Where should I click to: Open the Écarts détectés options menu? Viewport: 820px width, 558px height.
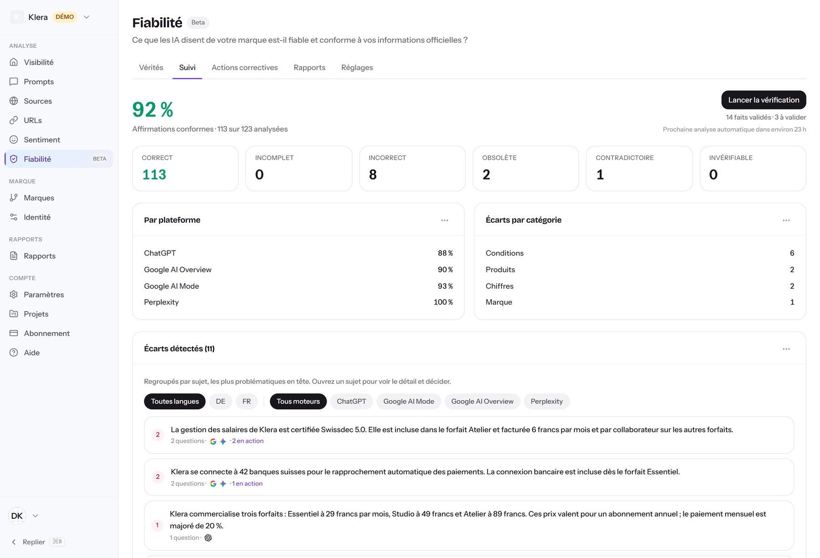pos(786,349)
